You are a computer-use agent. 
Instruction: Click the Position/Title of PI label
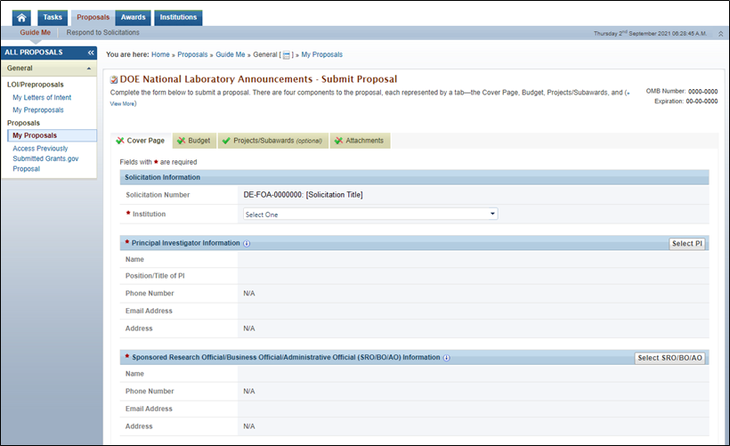click(x=155, y=276)
